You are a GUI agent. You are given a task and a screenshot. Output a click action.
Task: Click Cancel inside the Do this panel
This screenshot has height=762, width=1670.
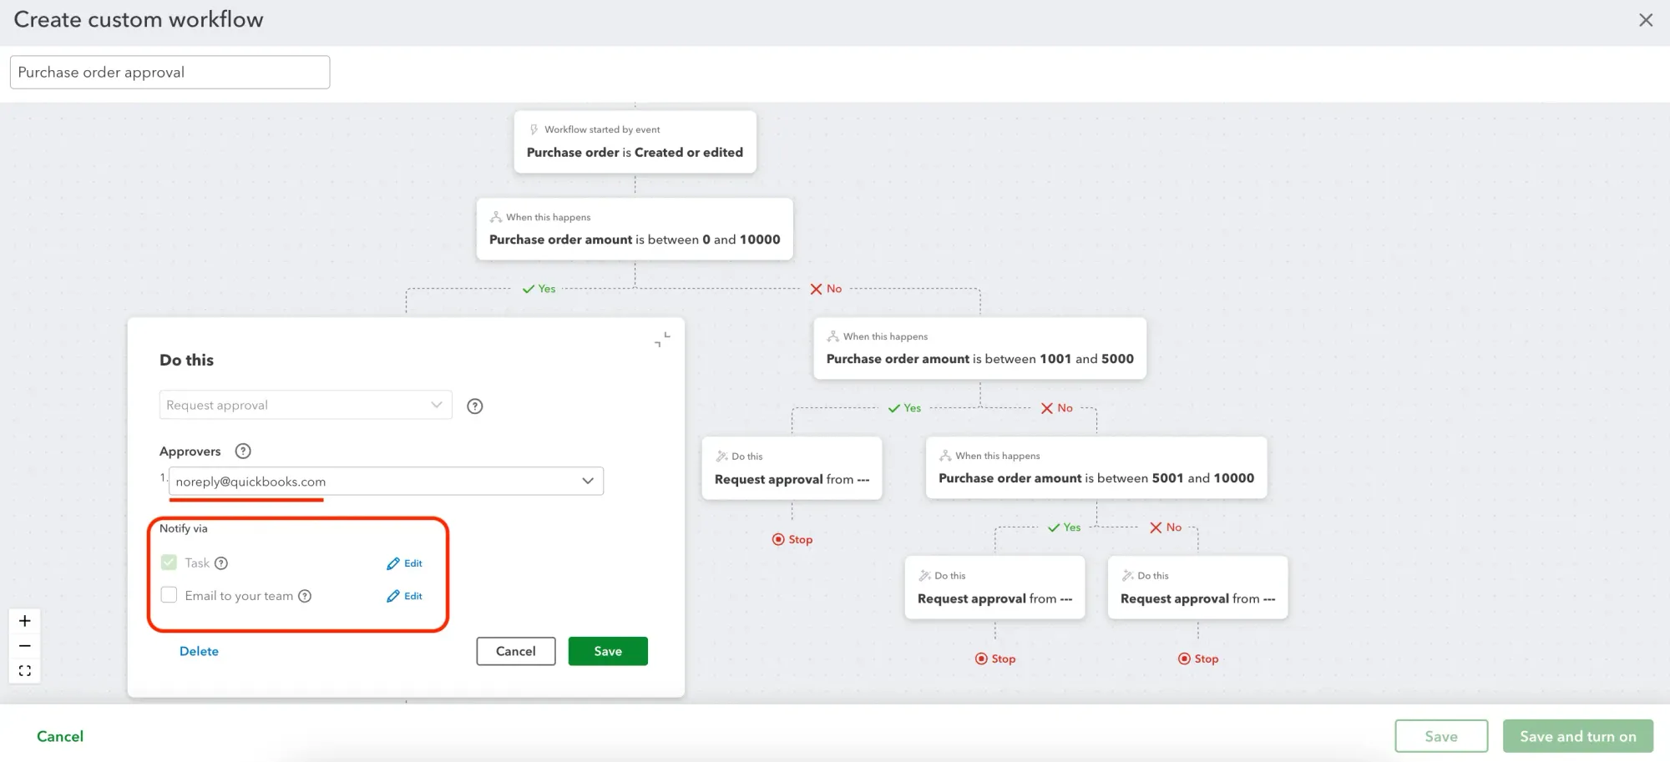(x=515, y=651)
